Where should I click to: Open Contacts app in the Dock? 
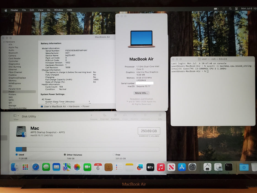[109, 167]
